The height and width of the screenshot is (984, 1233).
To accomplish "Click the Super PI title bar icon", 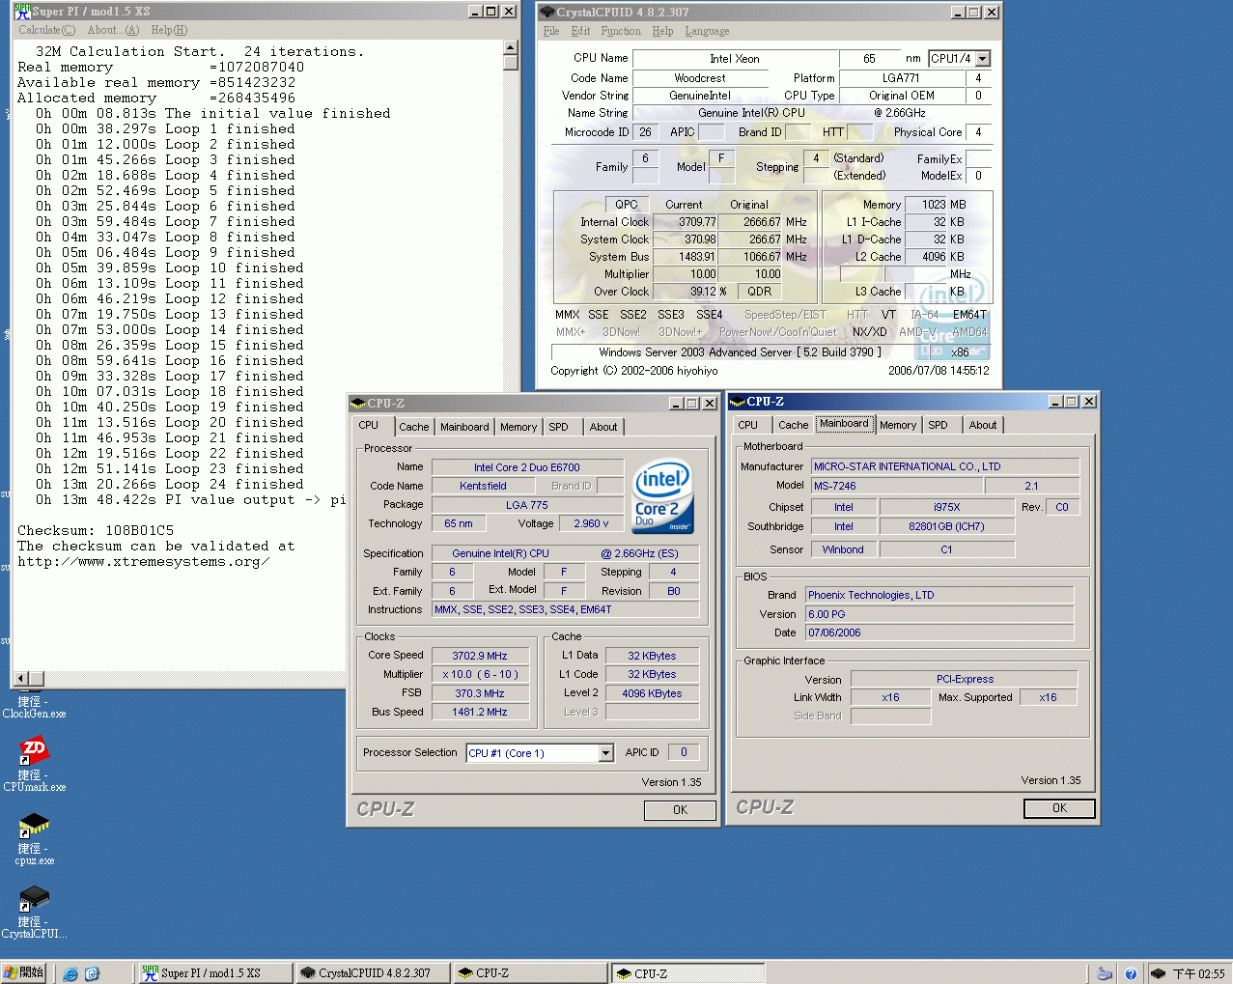I will [22, 12].
